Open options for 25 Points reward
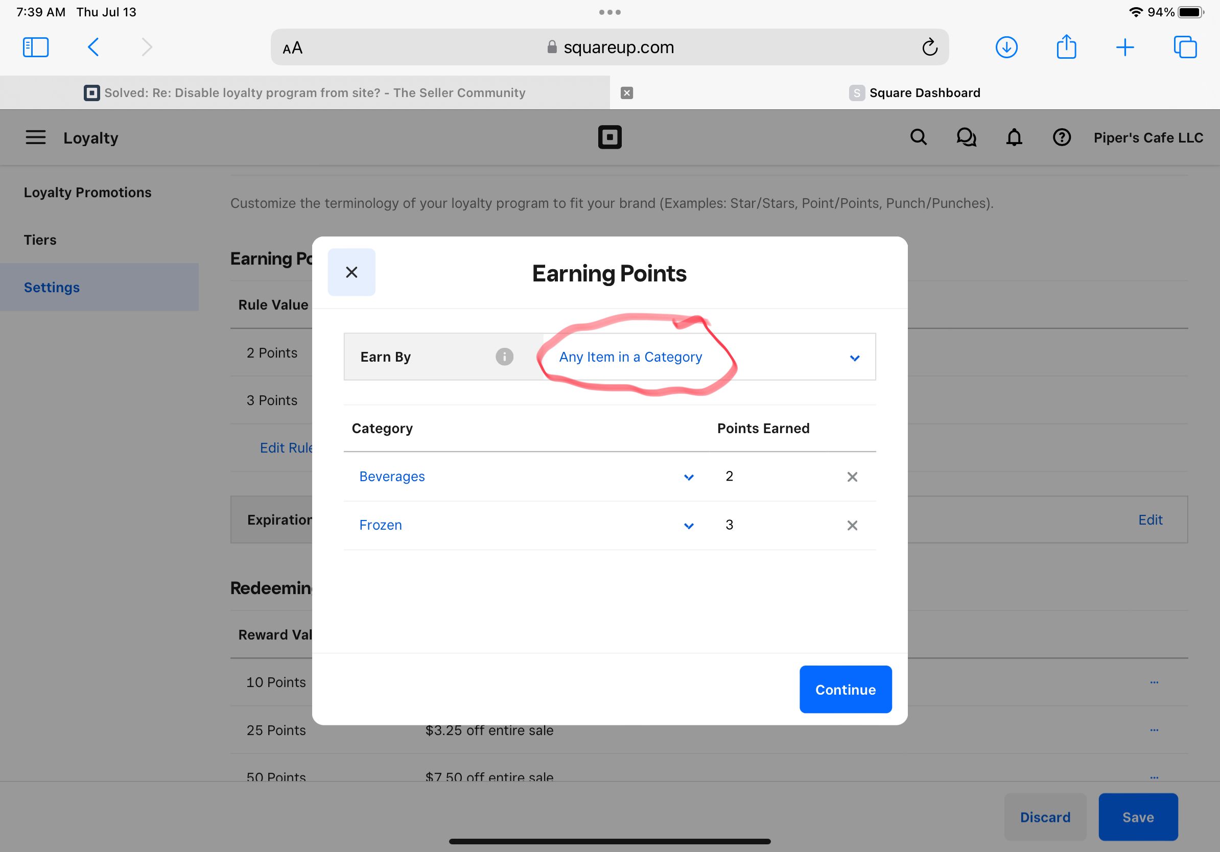Screen dimensions: 1220x852 click(1154, 730)
